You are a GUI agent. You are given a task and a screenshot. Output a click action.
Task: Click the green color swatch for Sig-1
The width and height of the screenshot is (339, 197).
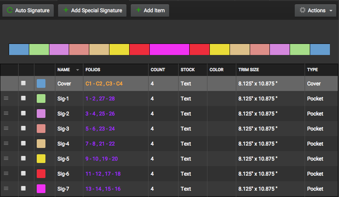click(41, 98)
